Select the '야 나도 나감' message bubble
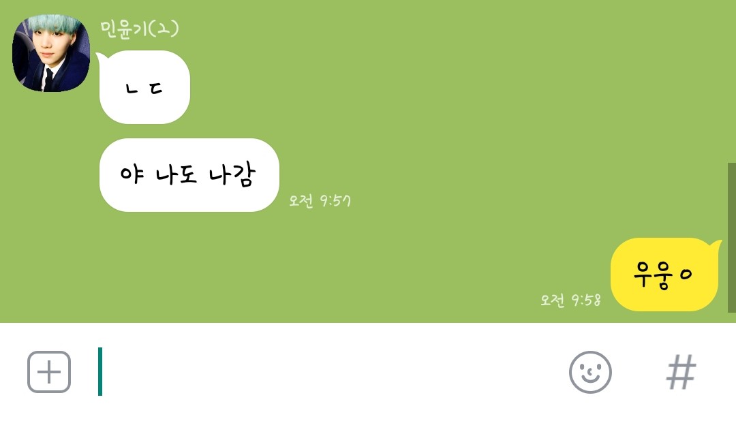The height and width of the screenshot is (421, 736). [x=189, y=175]
